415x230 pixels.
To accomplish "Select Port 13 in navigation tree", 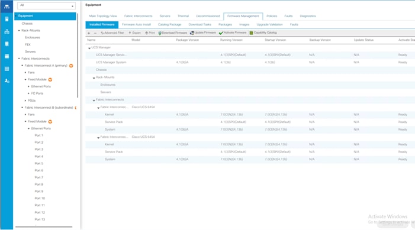I will [40, 219].
